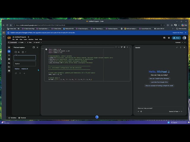Image resolution: width=190 pixels, height=142 pixels.
Task: Open the Edit menu
Action: 17,39
